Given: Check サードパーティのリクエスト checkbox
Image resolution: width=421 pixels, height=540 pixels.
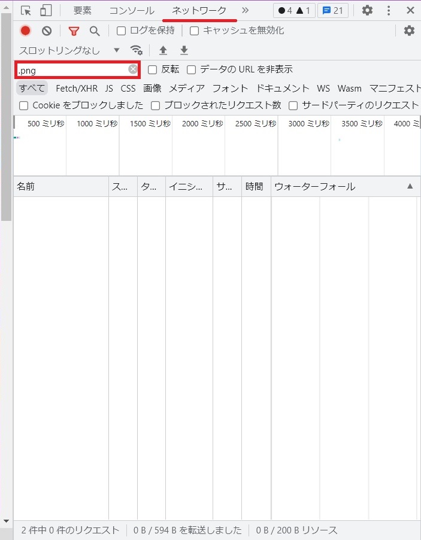Looking at the screenshot, I should coord(293,106).
